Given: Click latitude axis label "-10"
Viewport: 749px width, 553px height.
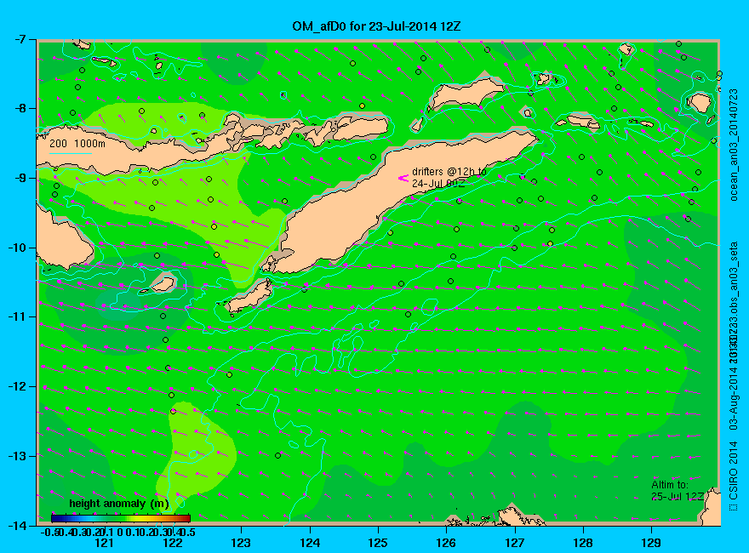Looking at the screenshot, I should [x=16, y=248].
